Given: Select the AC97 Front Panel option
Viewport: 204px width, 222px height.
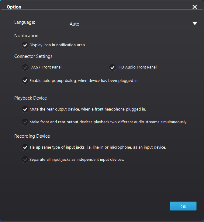Looking at the screenshot, I should [25, 67].
